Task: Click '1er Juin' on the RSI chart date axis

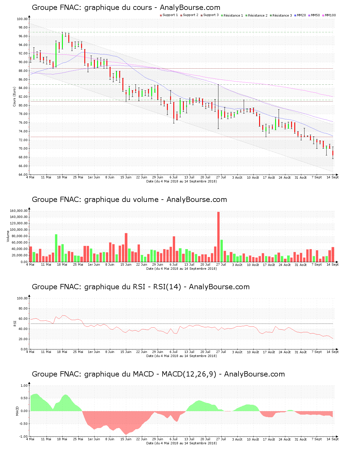Action: tap(94, 352)
